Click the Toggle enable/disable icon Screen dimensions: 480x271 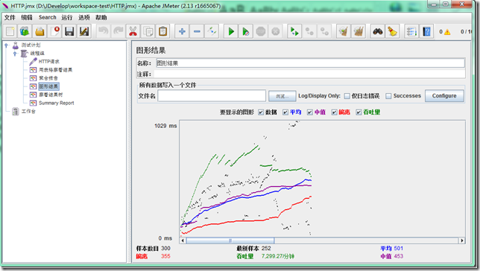tap(212, 31)
